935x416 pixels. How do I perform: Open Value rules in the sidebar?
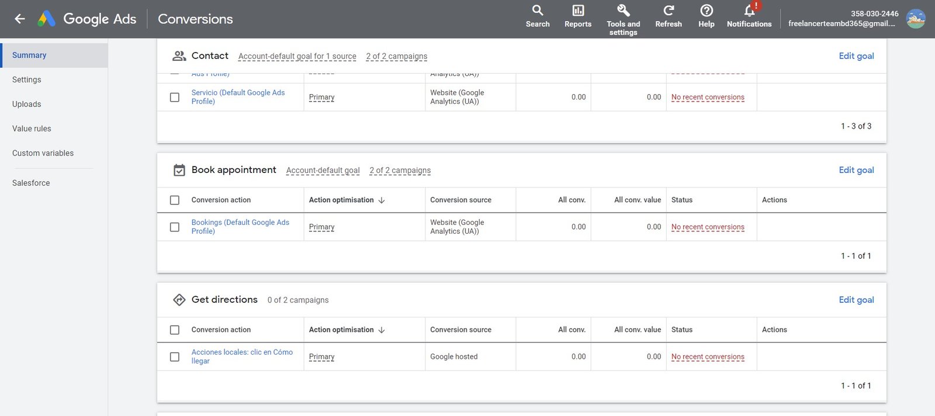tap(32, 129)
